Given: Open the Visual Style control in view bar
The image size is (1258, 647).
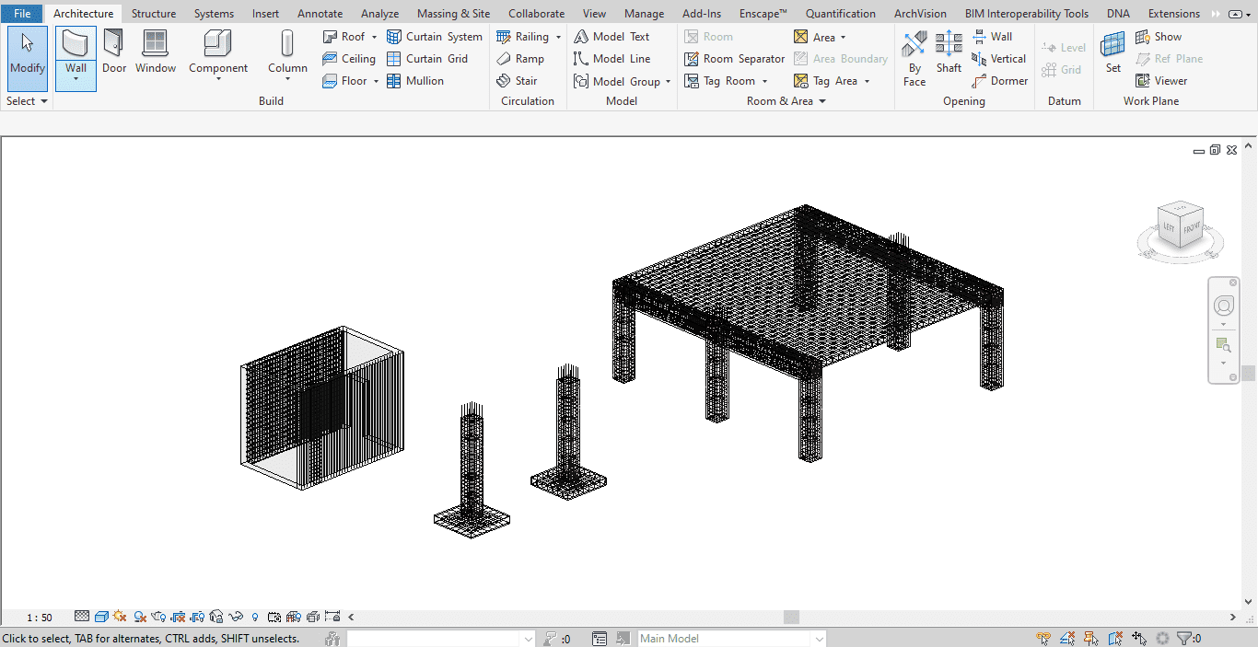Looking at the screenshot, I should tap(101, 617).
